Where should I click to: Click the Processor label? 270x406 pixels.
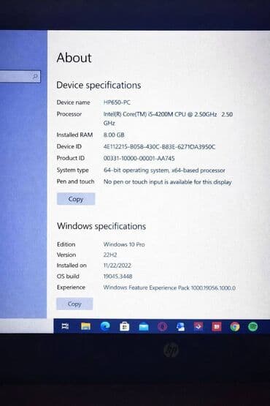(69, 114)
